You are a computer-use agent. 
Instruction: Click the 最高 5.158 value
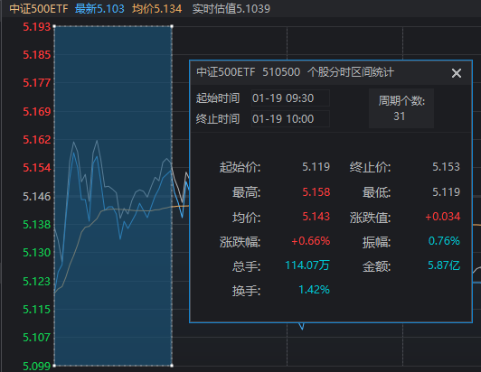point(316,192)
